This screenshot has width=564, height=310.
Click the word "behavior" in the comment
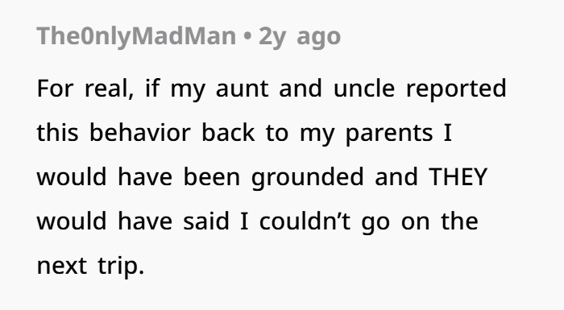[139, 132]
